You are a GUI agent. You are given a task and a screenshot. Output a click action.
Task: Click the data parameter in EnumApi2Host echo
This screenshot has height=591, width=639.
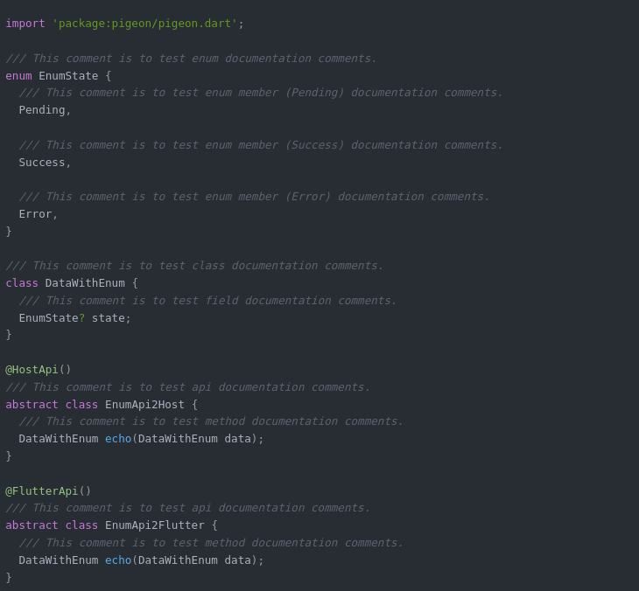tap(237, 439)
